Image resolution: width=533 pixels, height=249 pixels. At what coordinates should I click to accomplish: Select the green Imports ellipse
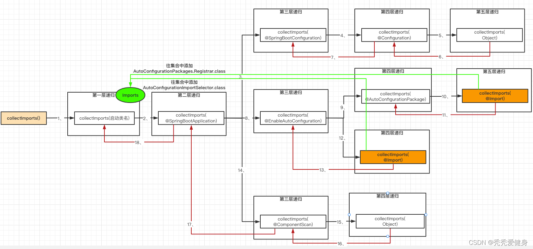pos(130,95)
